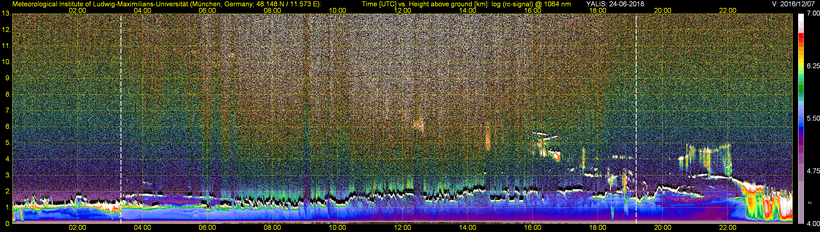Click the height axis label 7
Screen dimensions: 820x232
point(8,111)
